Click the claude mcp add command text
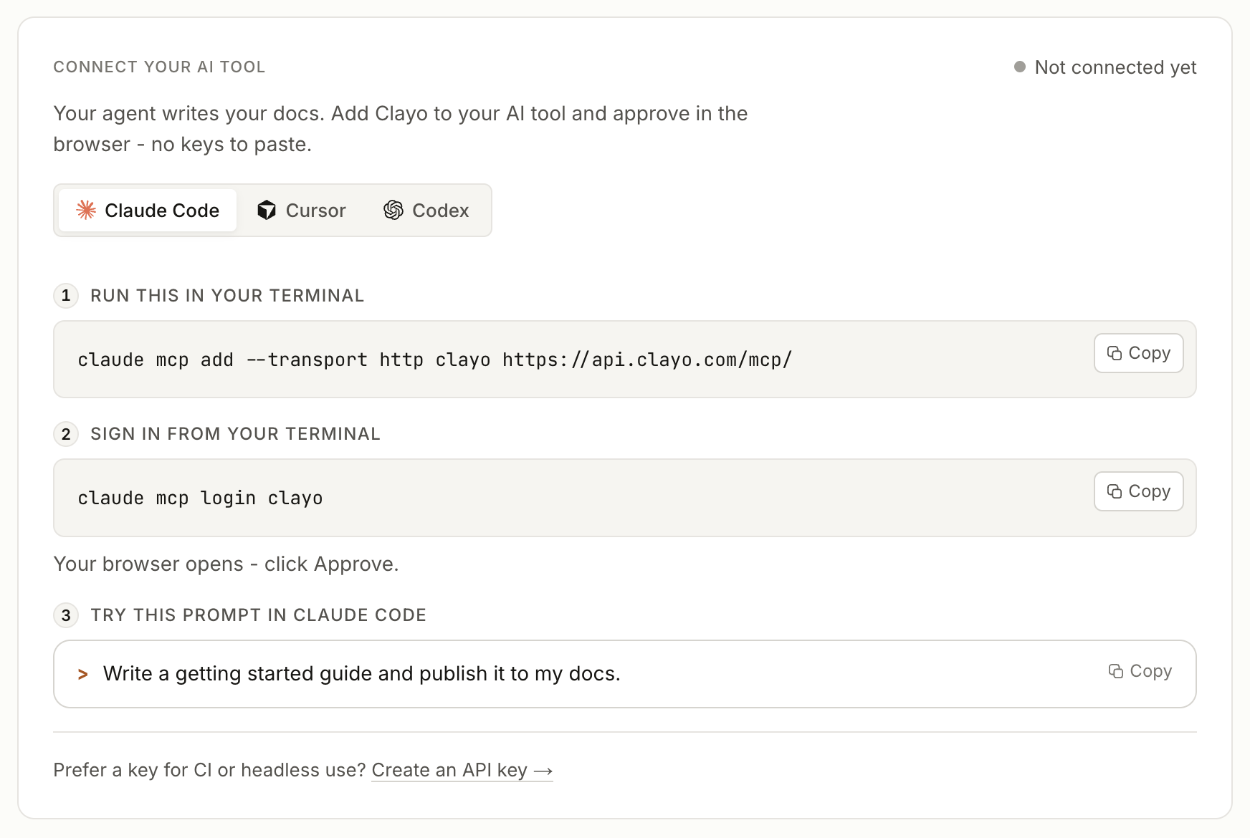Viewport: 1250px width, 838px height. [x=435, y=360]
